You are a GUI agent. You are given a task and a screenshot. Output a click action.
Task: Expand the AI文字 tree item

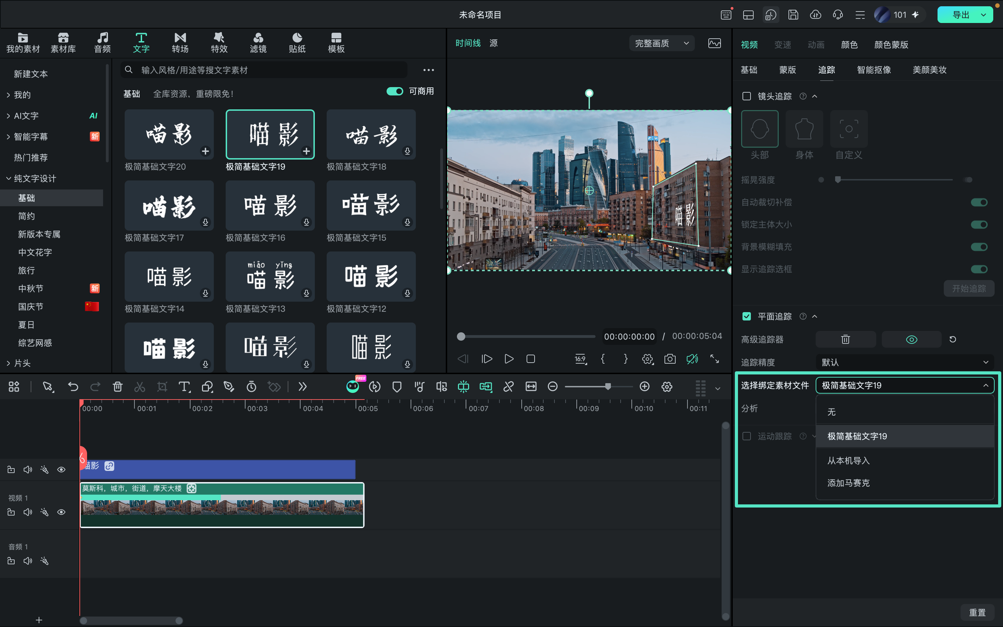tap(8, 116)
